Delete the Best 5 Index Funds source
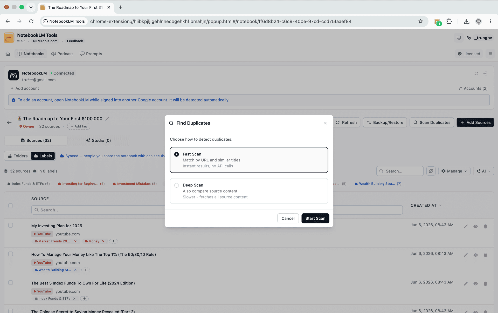Image resolution: width=498 pixels, height=313 pixels. (485, 284)
